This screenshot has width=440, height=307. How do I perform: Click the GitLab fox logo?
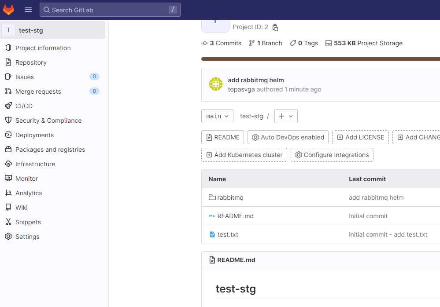point(8,10)
